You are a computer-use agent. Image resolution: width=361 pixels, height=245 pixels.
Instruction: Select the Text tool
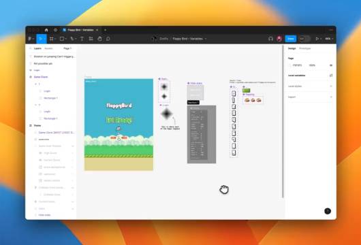point(82,39)
